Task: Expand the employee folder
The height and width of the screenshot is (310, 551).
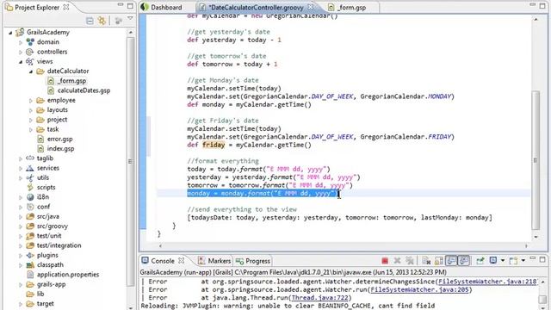Action: coord(31,101)
